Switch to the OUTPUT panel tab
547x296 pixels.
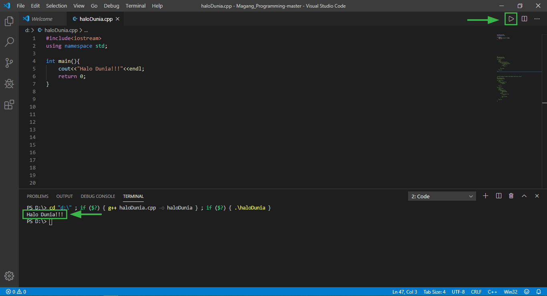point(64,196)
